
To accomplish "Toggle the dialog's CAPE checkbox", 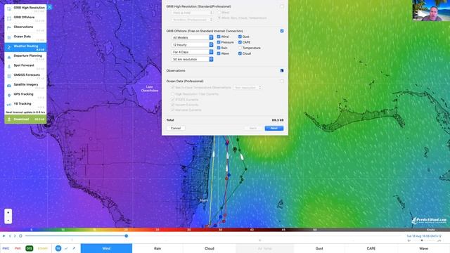I will click(240, 42).
